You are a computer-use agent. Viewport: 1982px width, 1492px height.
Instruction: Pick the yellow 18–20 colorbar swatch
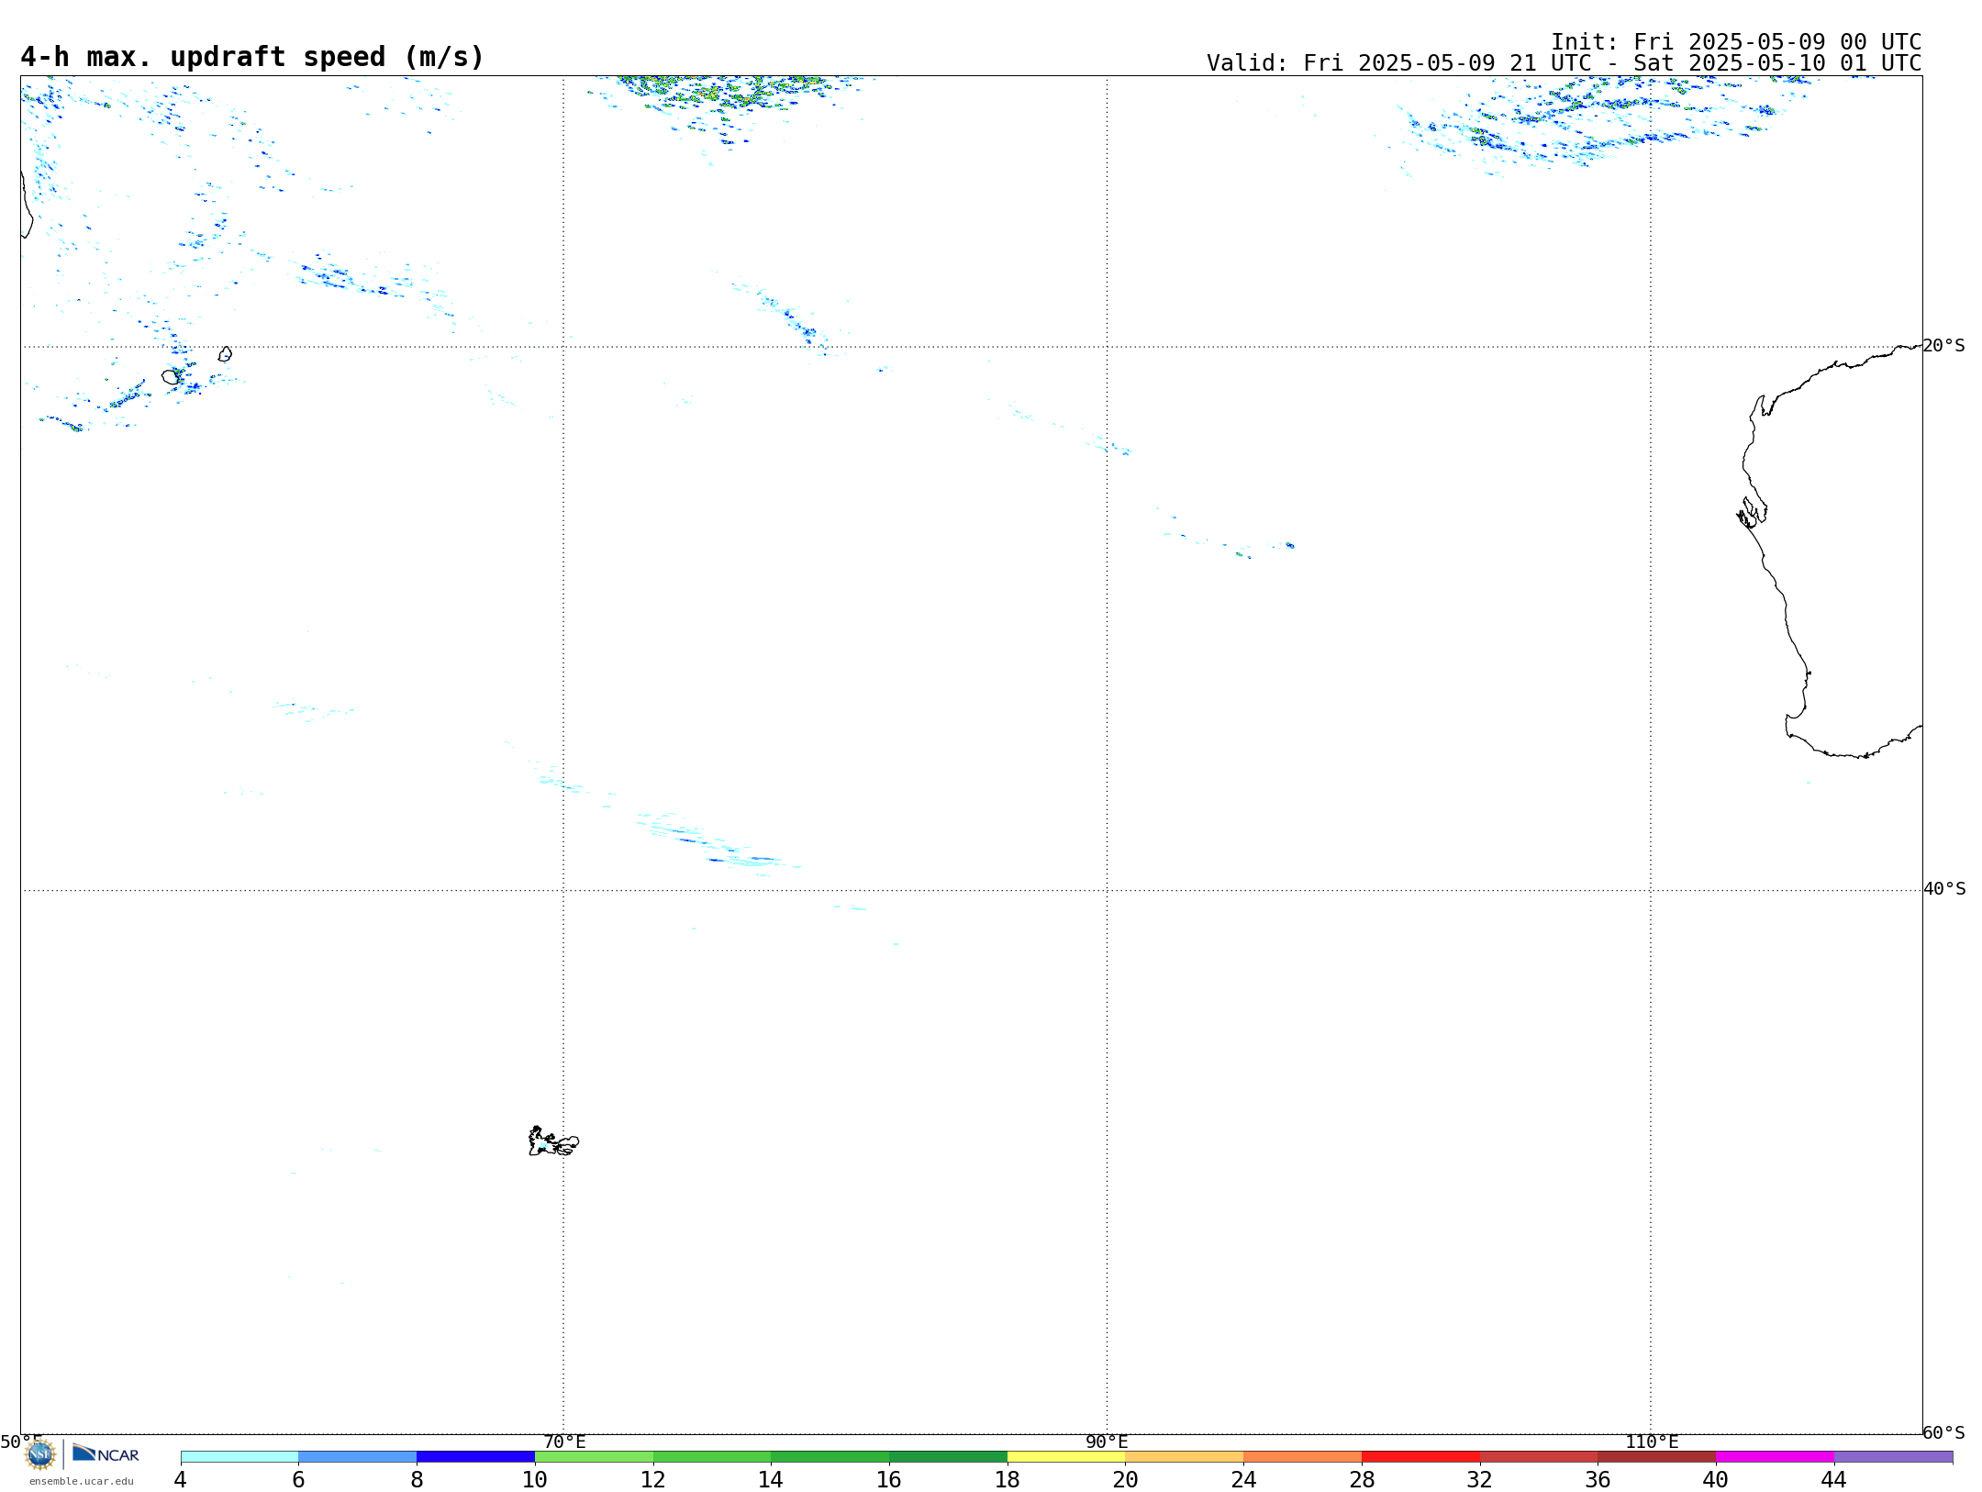(x=1066, y=1457)
